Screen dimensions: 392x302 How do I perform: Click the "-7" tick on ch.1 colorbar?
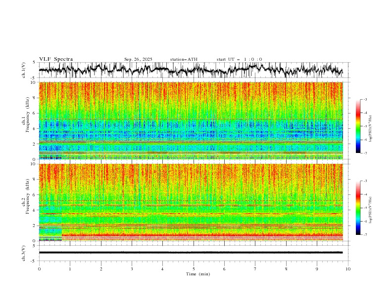(x=365, y=153)
